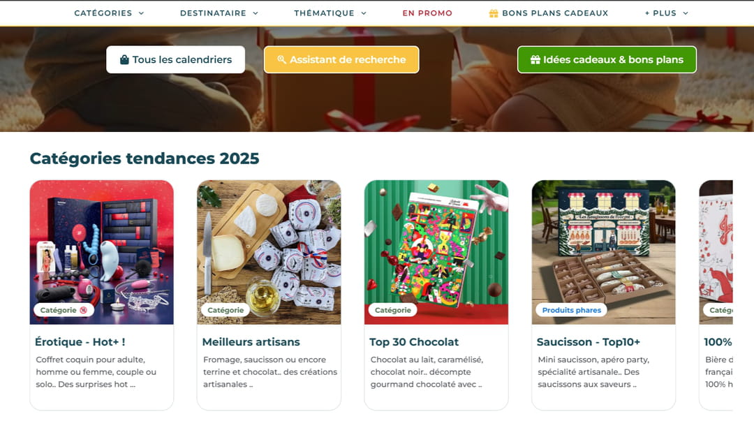The height and width of the screenshot is (421, 754).
Task: Click the gift icon beside Bons Plans Cadeaux
Action: (494, 13)
